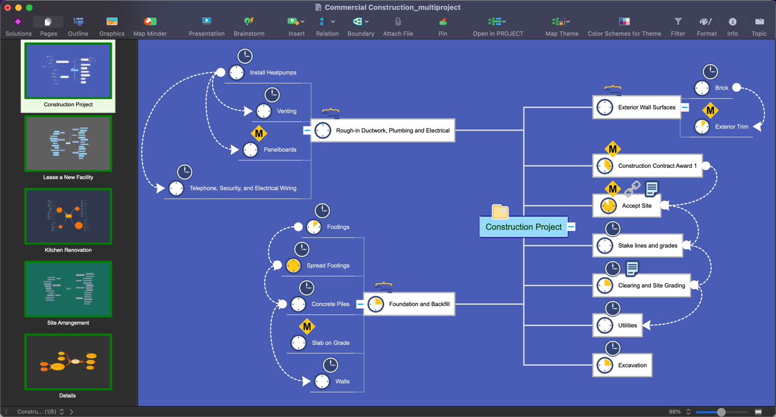Open the page selector stepper
Screen dimensions: 776x417
tap(62, 412)
